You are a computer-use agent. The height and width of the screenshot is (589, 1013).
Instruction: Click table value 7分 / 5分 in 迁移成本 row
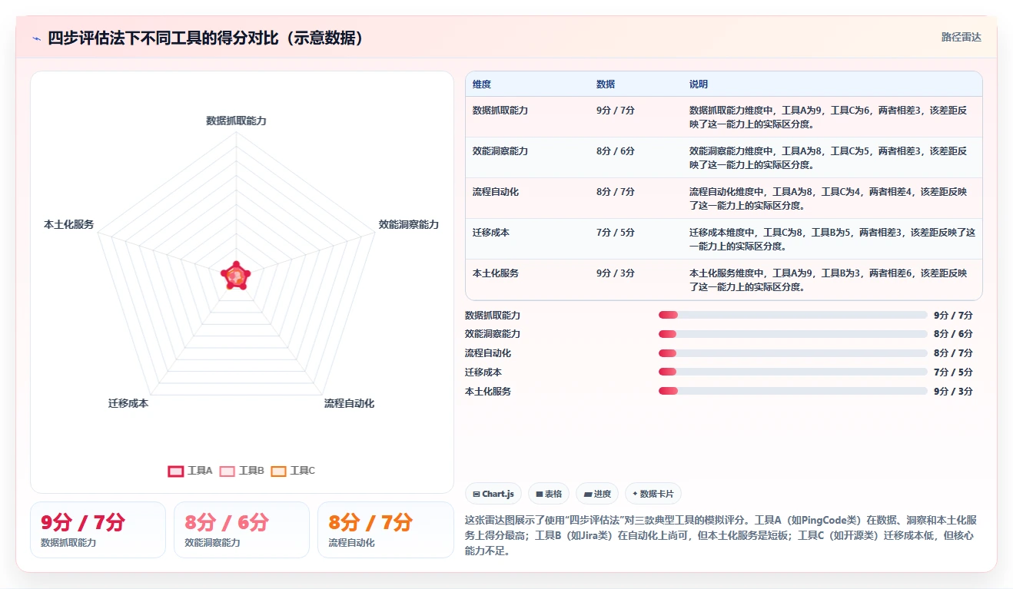tap(616, 233)
